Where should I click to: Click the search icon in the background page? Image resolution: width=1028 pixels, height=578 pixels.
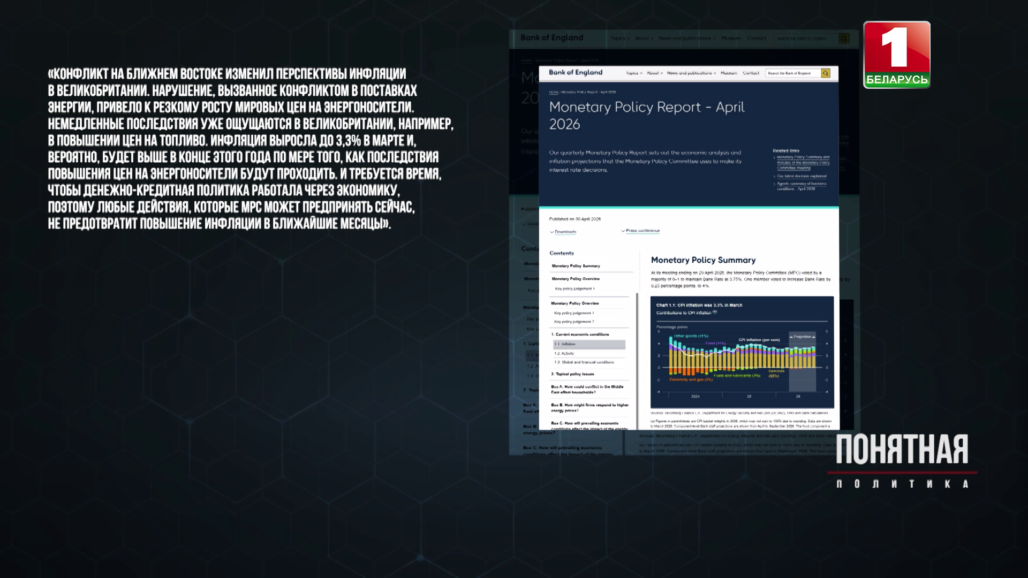click(x=844, y=39)
